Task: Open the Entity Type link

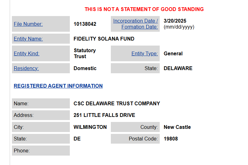Action: pyautogui.click(x=144, y=53)
